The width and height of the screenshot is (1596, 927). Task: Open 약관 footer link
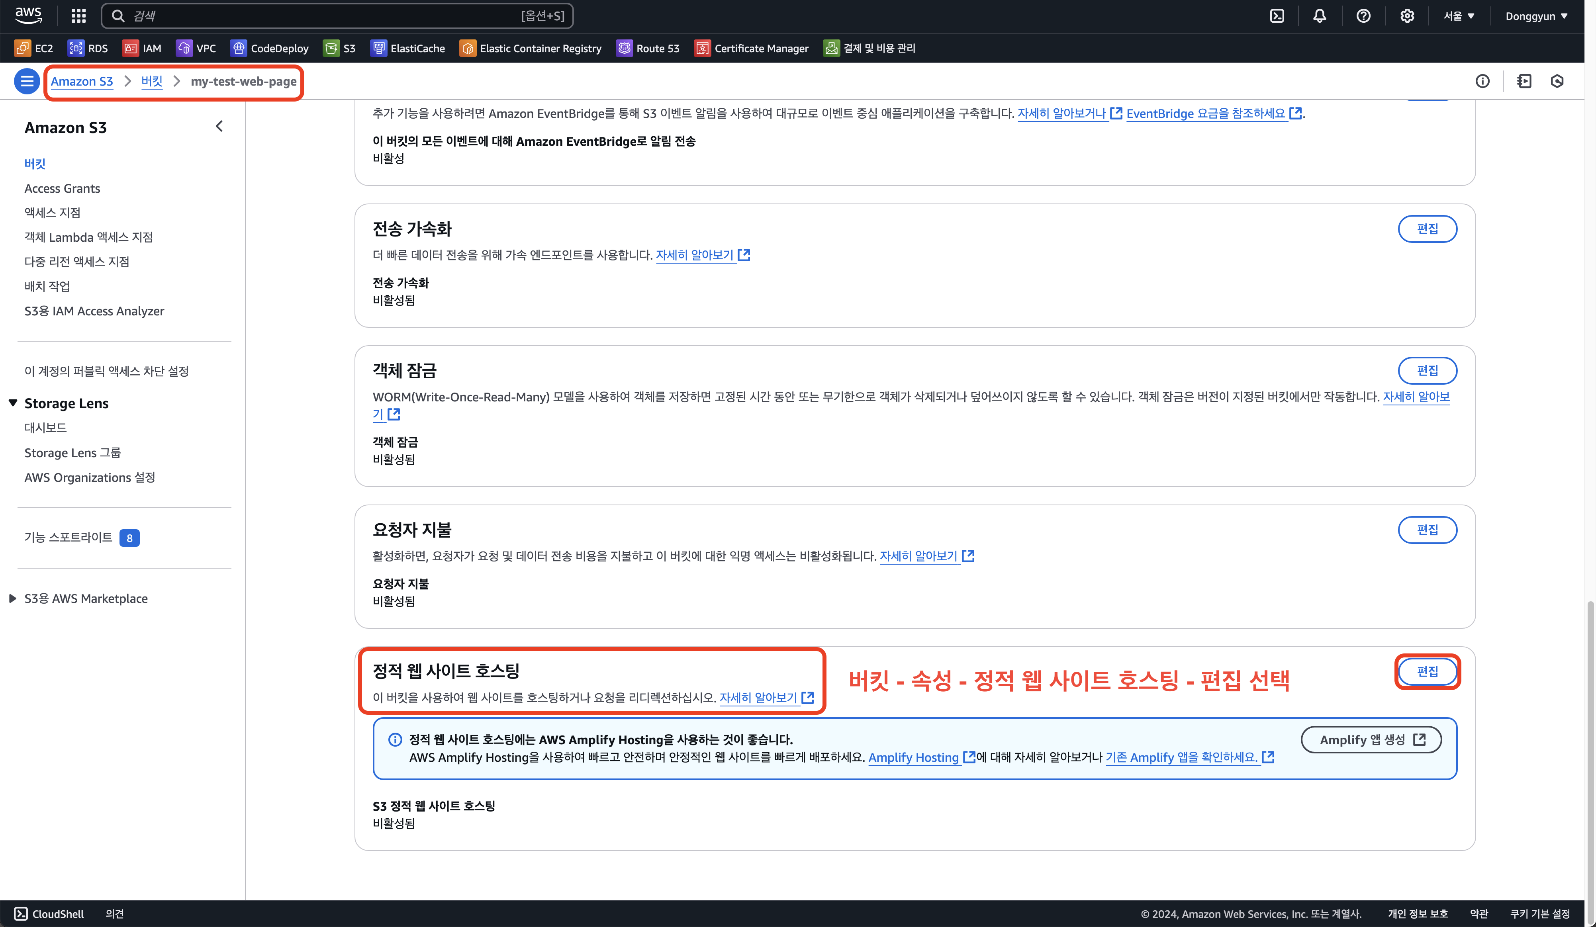(x=1479, y=913)
